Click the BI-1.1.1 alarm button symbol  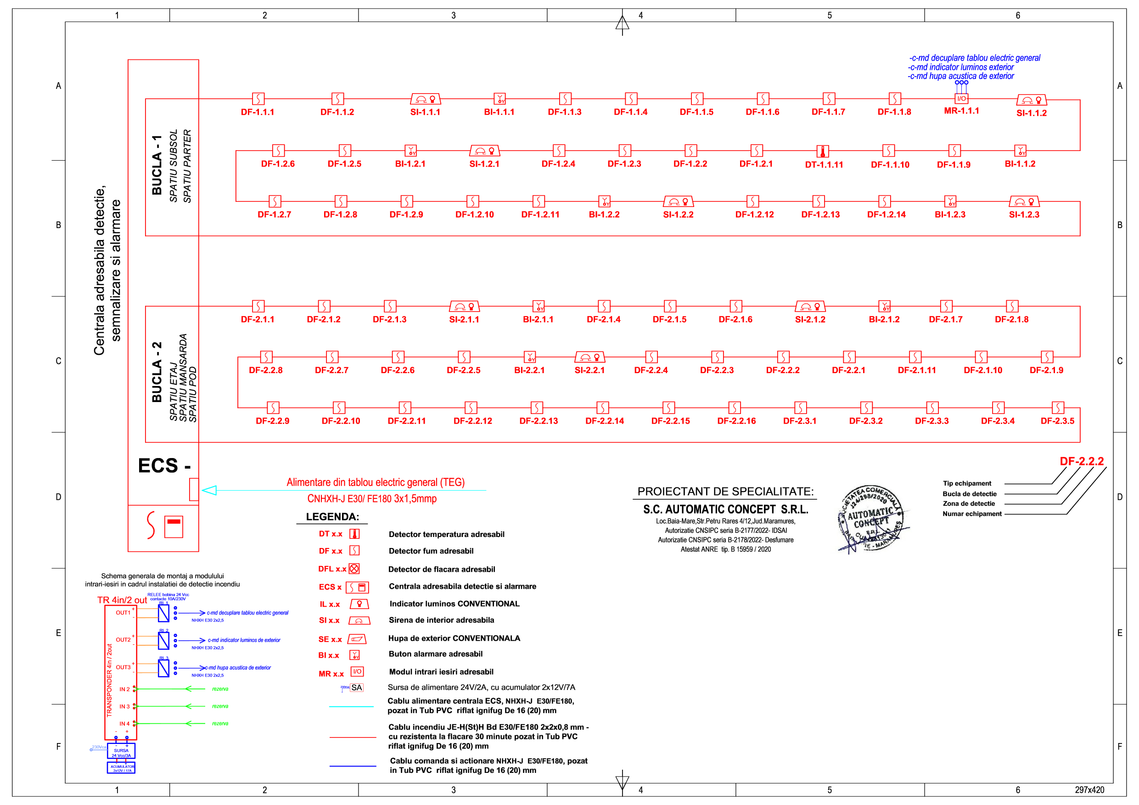(499, 99)
